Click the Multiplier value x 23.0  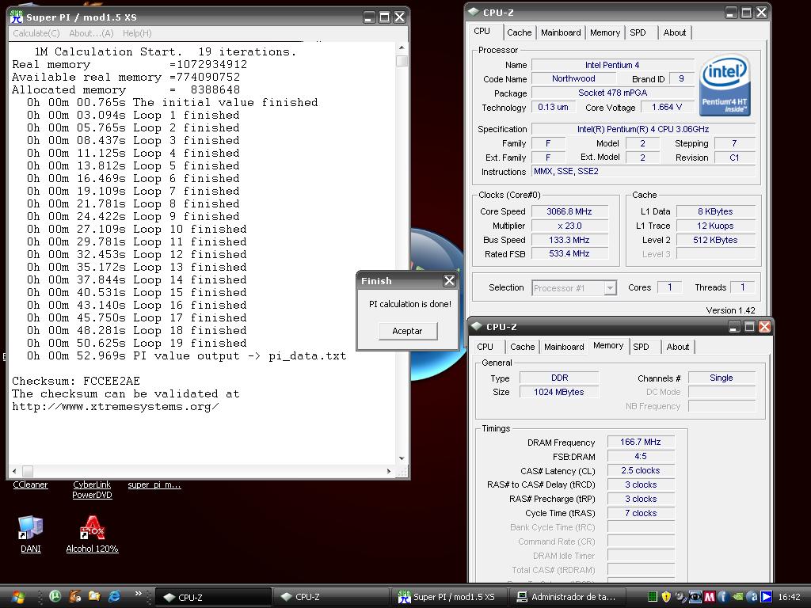click(569, 226)
